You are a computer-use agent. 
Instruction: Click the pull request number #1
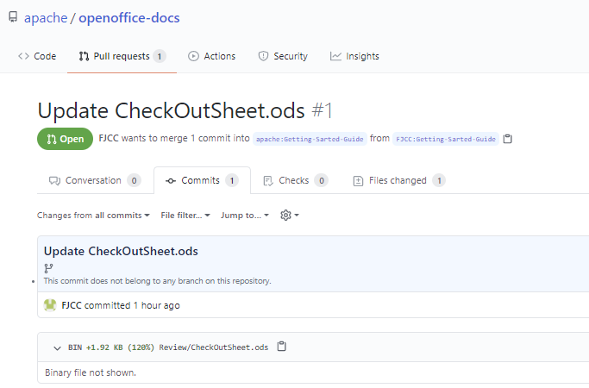click(x=323, y=110)
